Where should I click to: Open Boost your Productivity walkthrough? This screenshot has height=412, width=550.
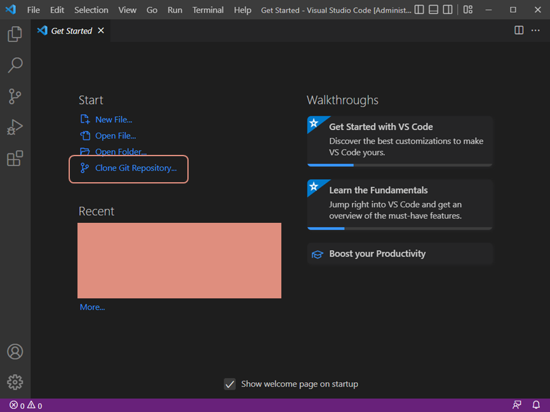tap(400, 254)
